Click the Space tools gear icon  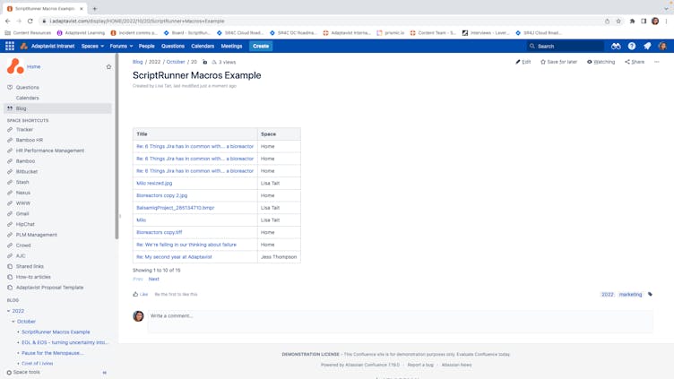click(x=9, y=373)
